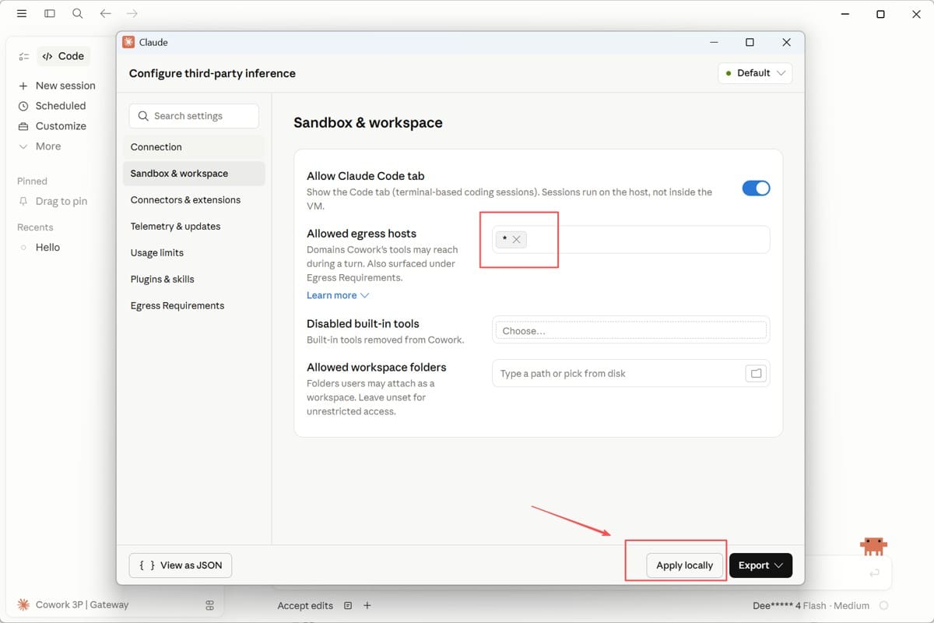
Task: Toggle the sidebar panel icon
Action: [x=50, y=13]
